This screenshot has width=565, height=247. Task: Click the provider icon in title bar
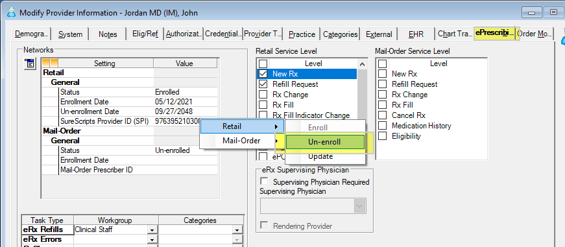point(11,13)
